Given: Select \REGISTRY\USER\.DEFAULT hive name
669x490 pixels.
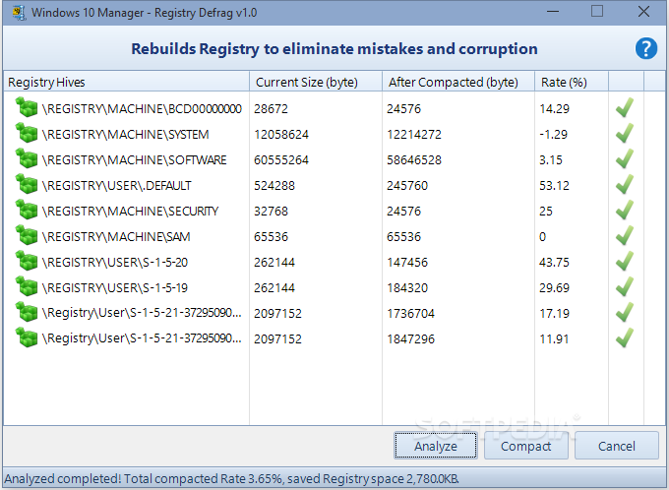Looking at the screenshot, I should pos(117,186).
